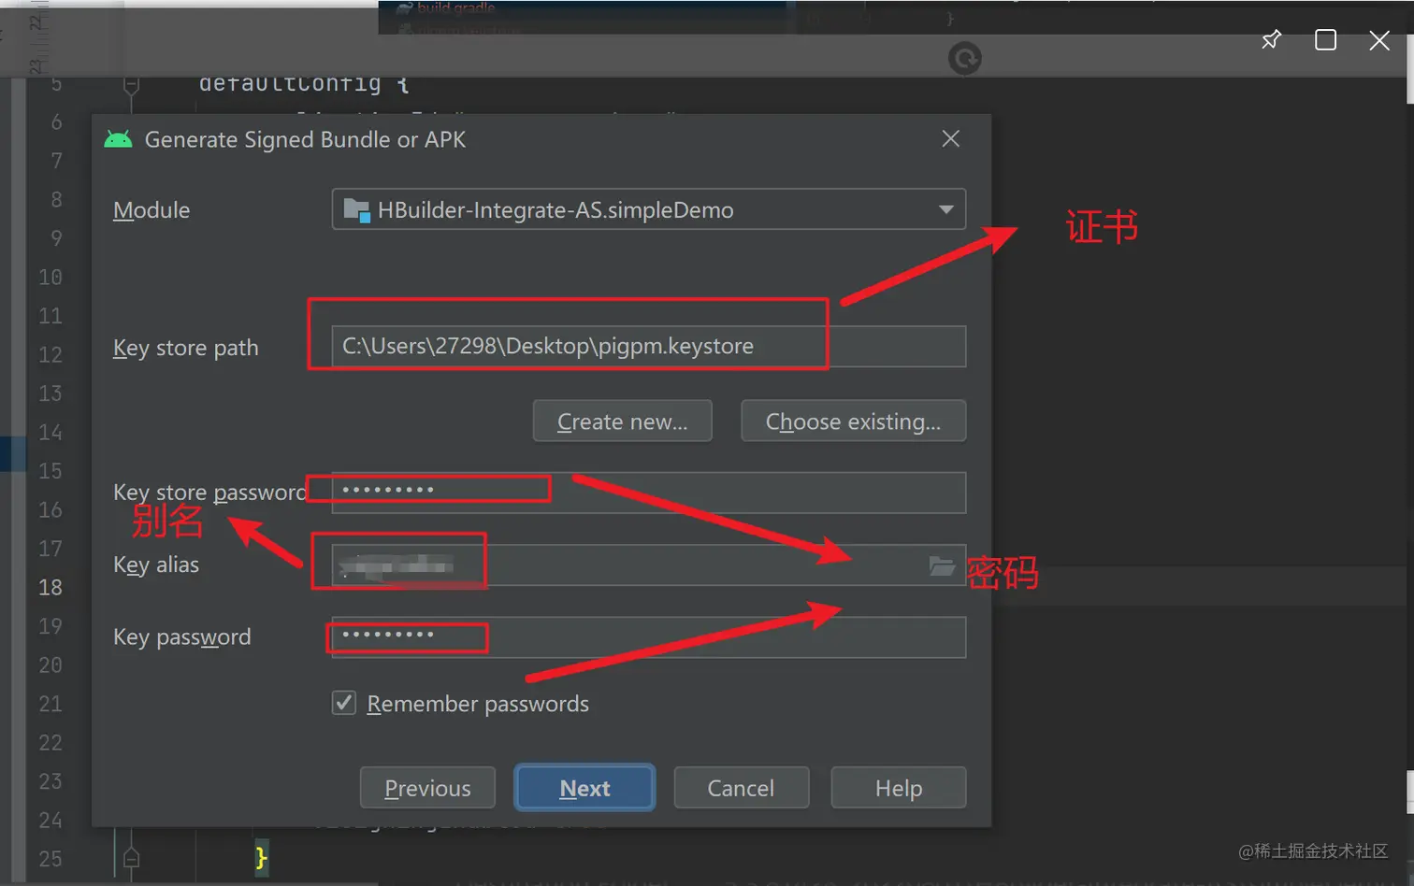Click line number 25 in editor gutter
The width and height of the screenshot is (1414, 886).
coord(50,859)
